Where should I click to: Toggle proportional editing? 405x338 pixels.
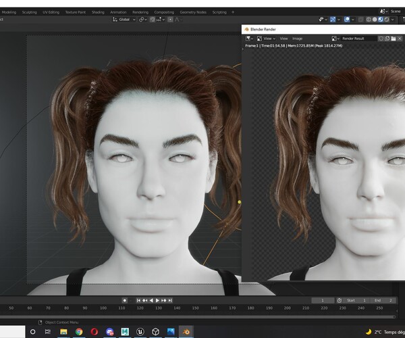coord(170,20)
